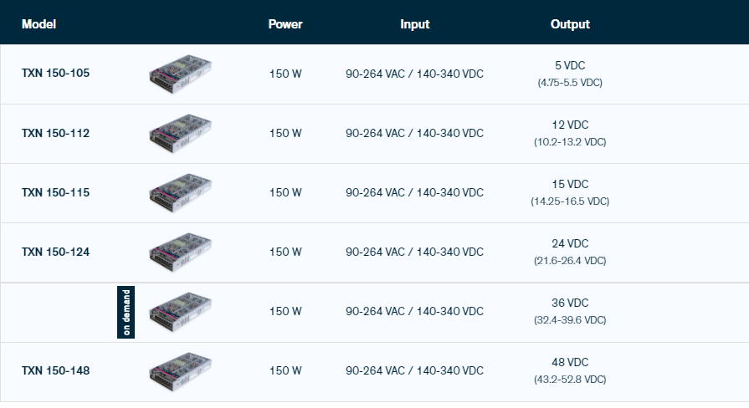
Task: Click the Model column header
Action: (38, 24)
